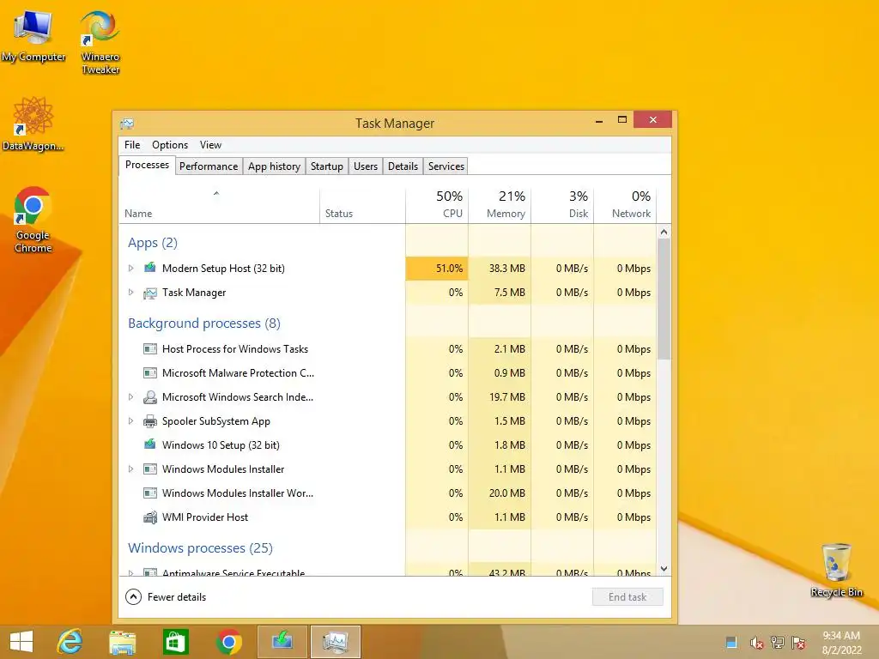Image resolution: width=879 pixels, height=659 pixels.
Task: Click the 38.3 MB memory value
Action: coord(506,269)
